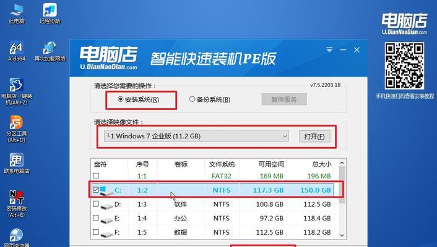Screen dimensions: 437x247
Task: Sort by the 文件系统 column header
Action: tap(222, 164)
